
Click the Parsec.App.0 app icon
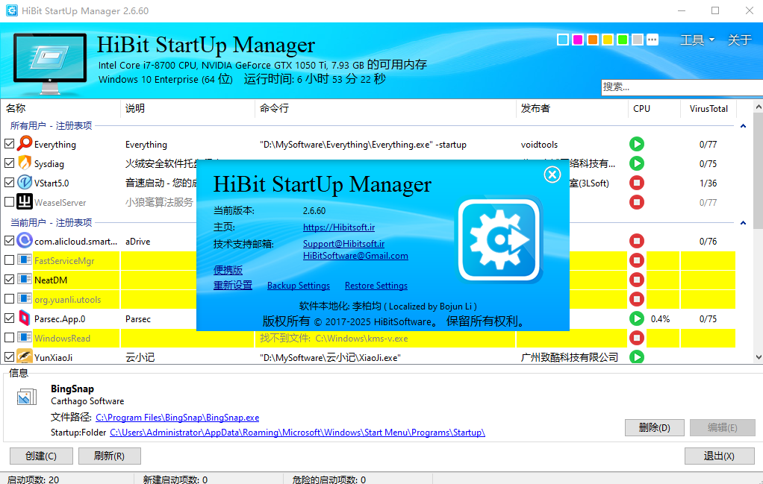click(25, 318)
